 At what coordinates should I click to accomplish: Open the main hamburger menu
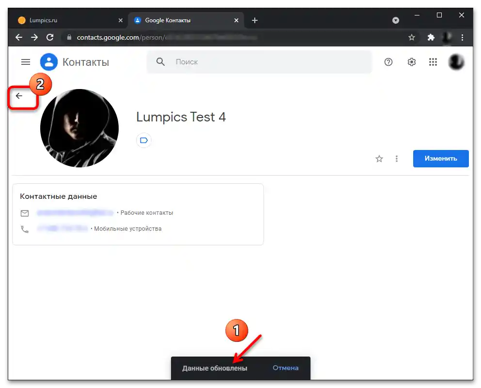coord(26,62)
